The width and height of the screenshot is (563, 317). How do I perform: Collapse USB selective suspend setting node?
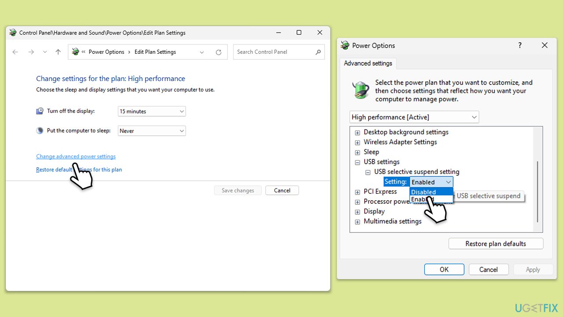368,172
